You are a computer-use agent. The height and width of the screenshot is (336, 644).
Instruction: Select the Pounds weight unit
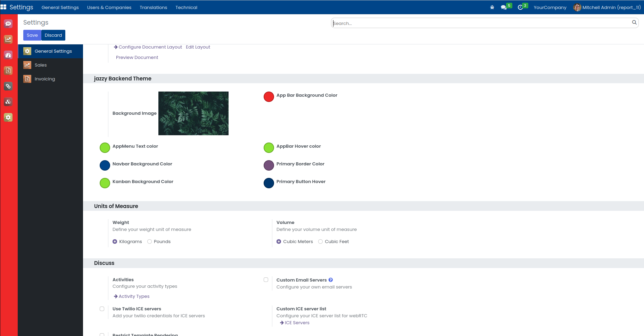[150, 242]
